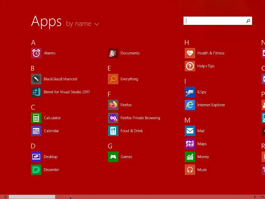This screenshot has height=199, width=265.
Task: Start the Calculator app icon
Action: point(36,118)
